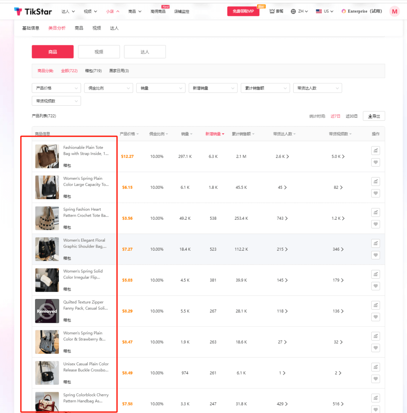Favorite the Spring Fashion Heart Crochet Tote
Screen dimensions: 407x413
tap(375, 224)
